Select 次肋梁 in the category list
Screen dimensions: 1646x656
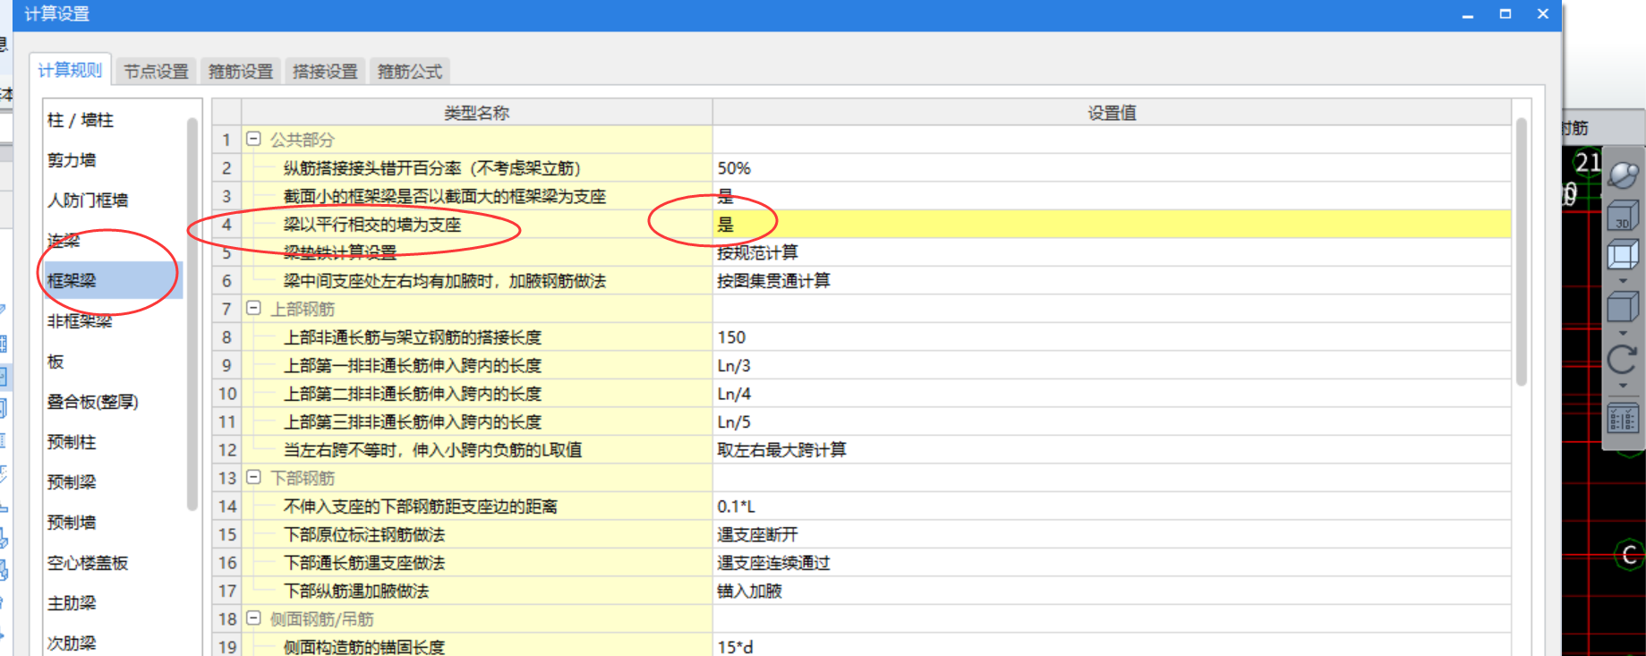pos(72,643)
